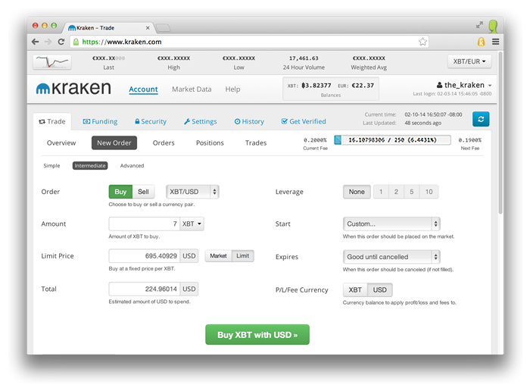Select the New Order sub-tab

point(114,143)
